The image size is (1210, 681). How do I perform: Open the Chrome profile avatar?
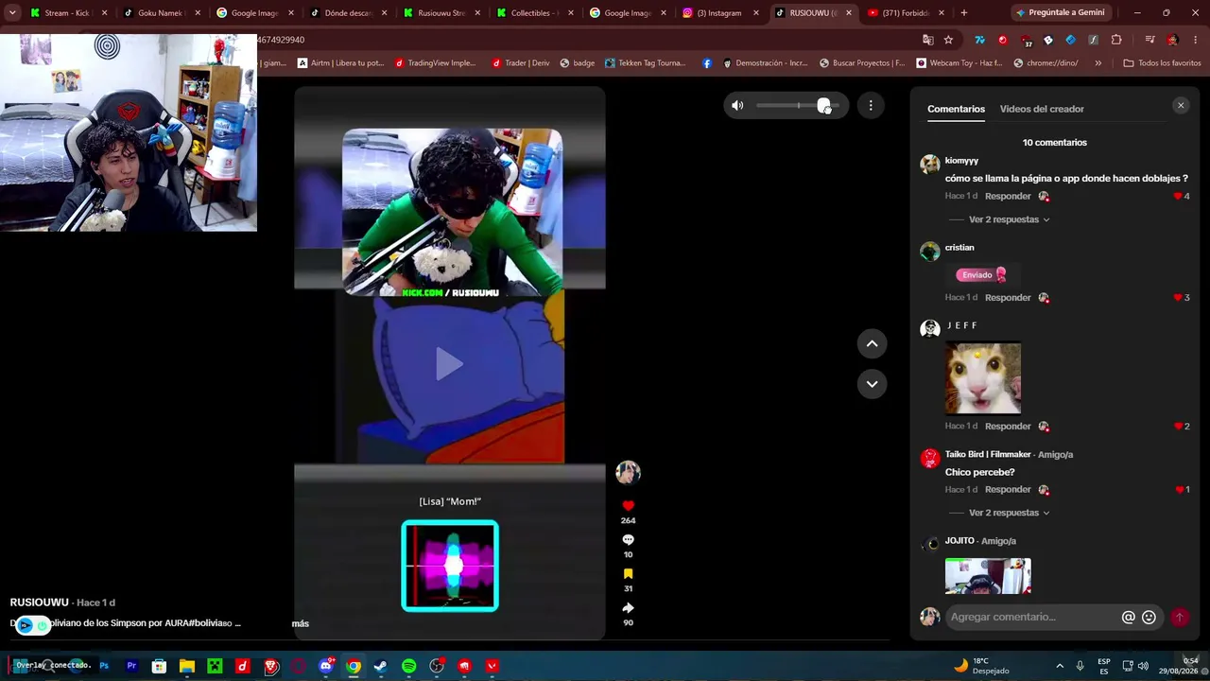click(1172, 40)
